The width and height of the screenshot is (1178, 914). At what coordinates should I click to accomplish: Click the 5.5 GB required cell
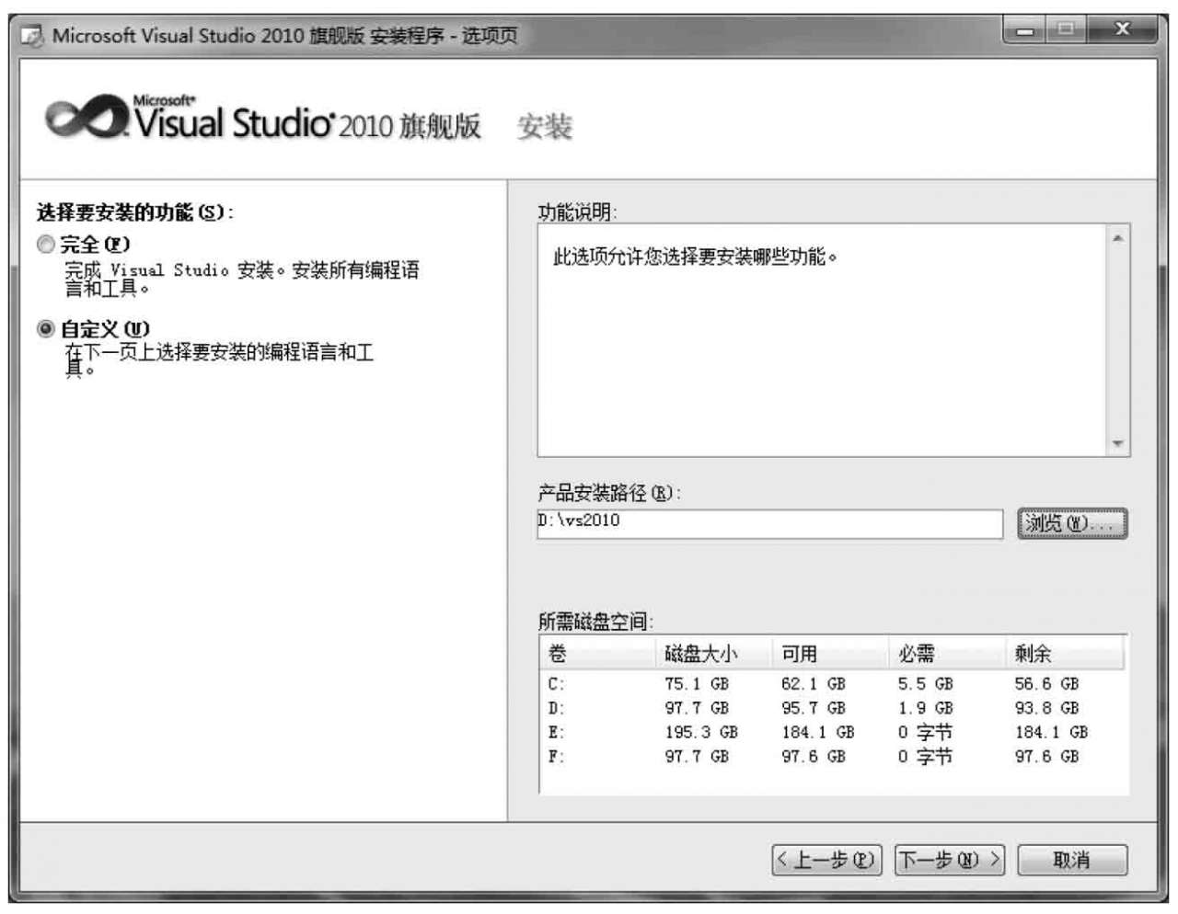point(926,684)
